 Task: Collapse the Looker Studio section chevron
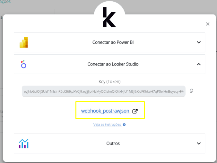(199, 64)
